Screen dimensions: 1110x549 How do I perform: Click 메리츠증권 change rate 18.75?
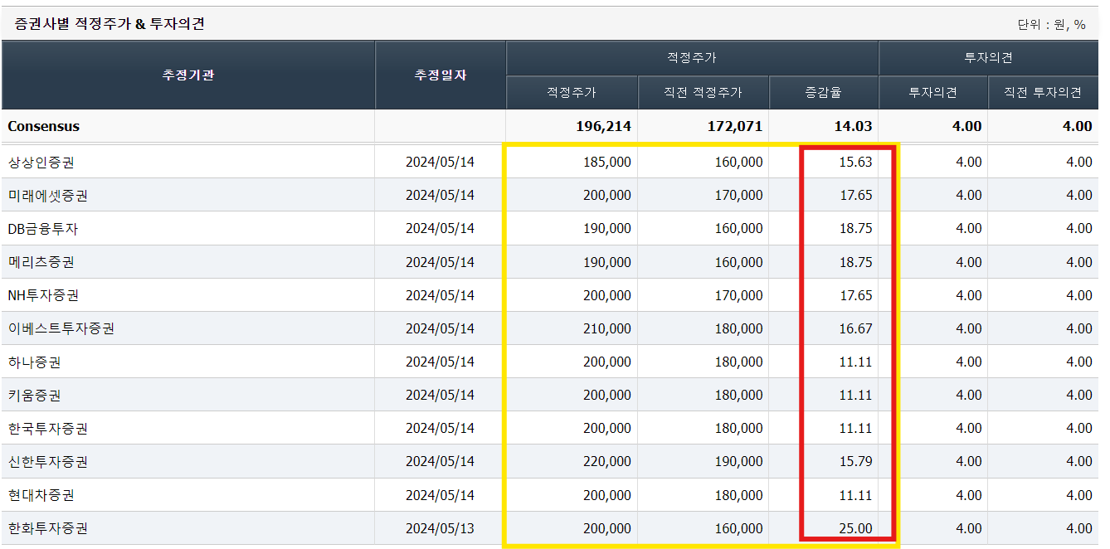point(856,262)
